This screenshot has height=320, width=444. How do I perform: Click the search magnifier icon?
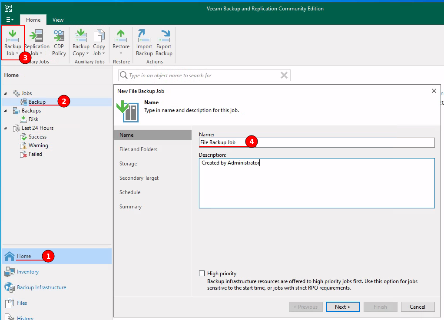click(x=123, y=75)
